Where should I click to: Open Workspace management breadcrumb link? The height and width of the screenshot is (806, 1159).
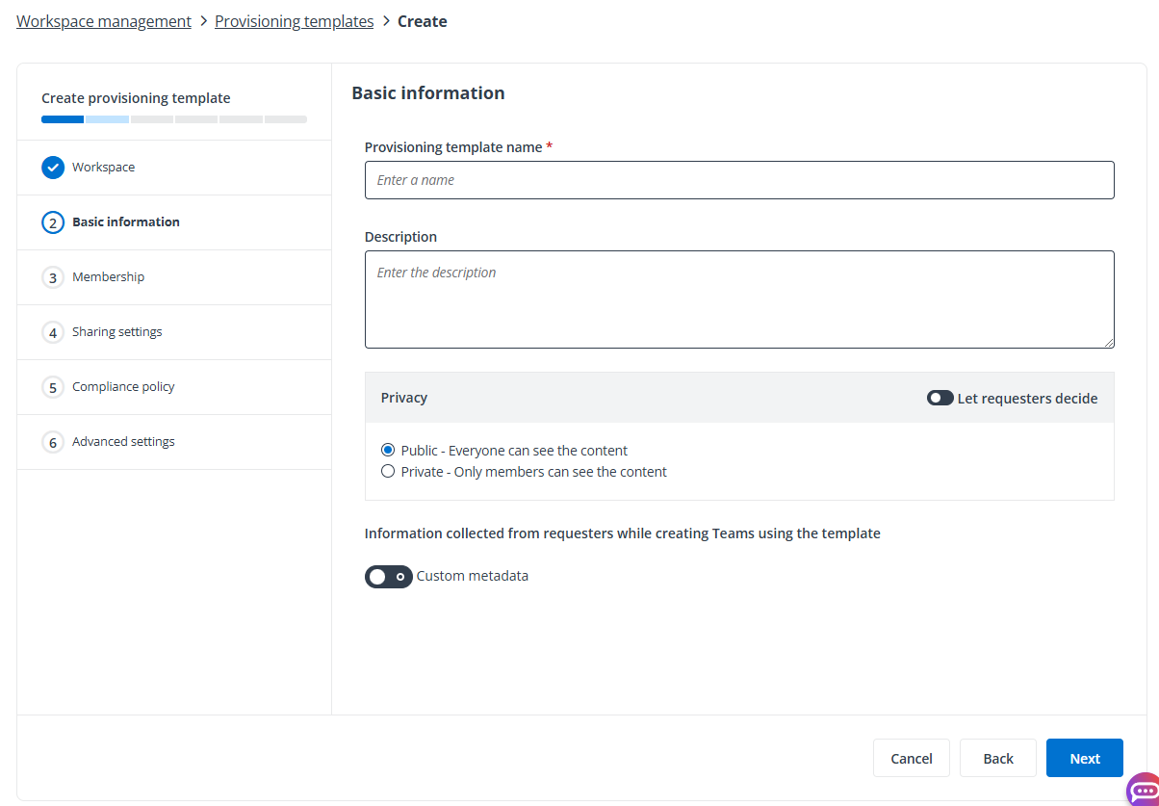point(103,20)
